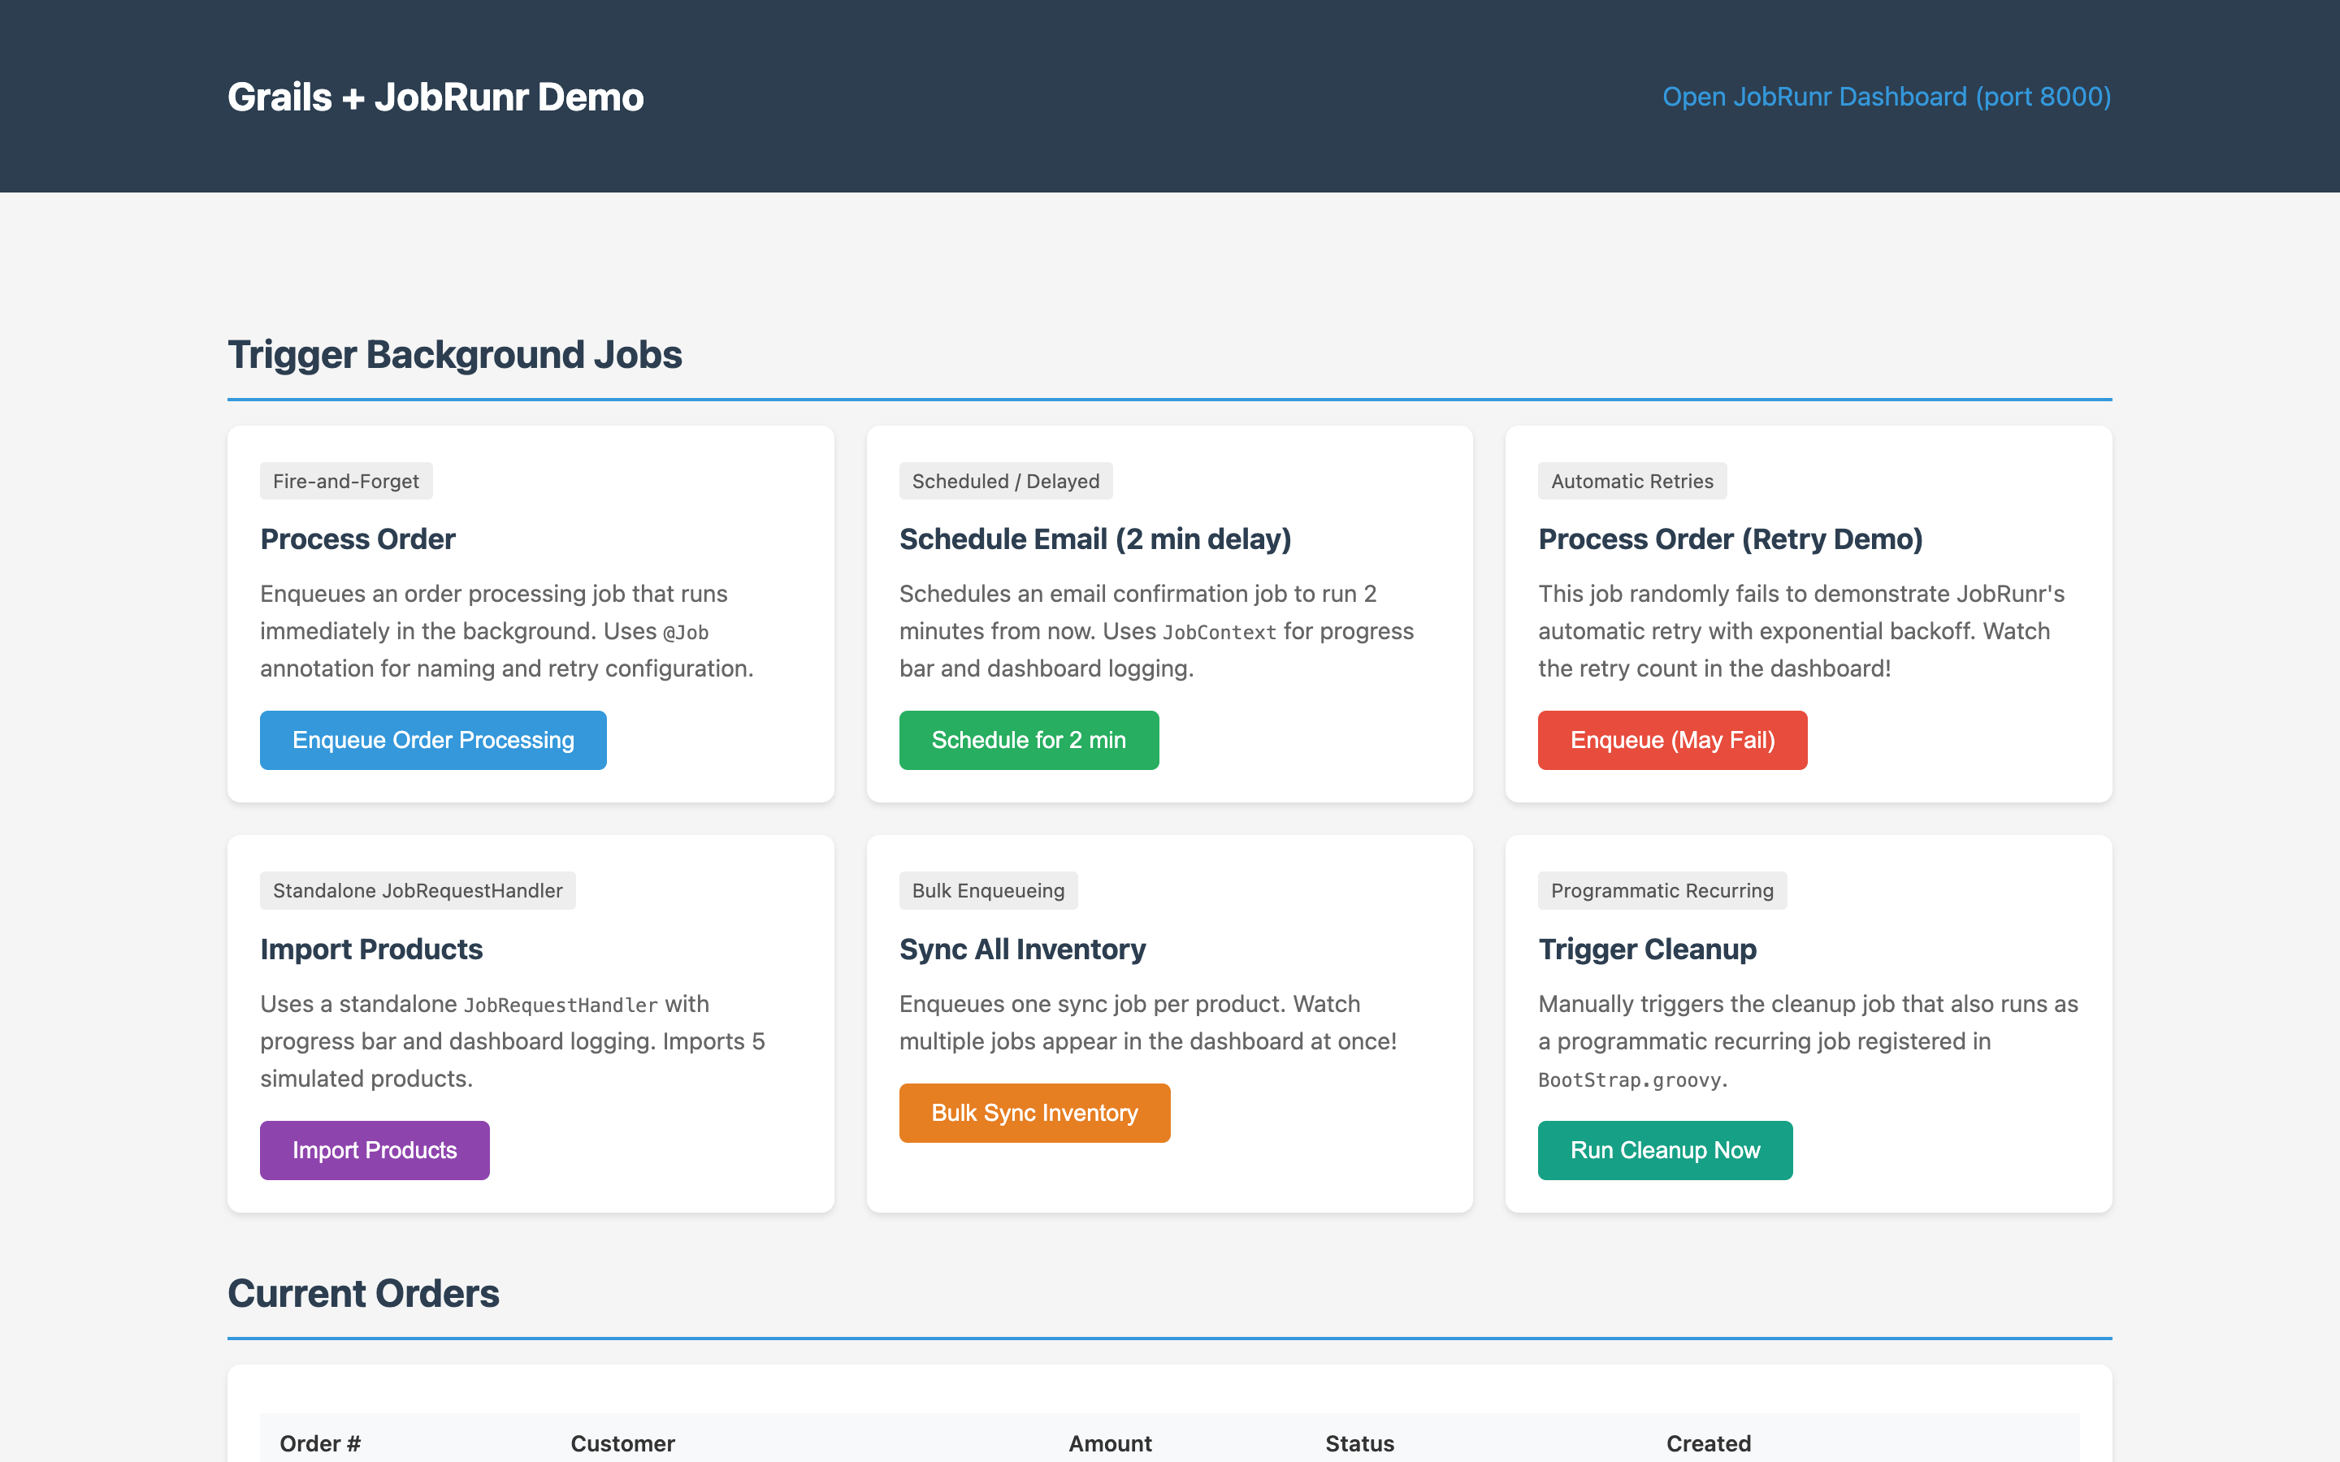The width and height of the screenshot is (2340, 1462).
Task: Click the Enqueue (May Fail) button
Action: tap(1672, 740)
